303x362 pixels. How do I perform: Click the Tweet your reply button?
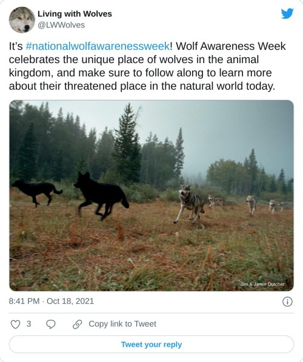(x=151, y=344)
